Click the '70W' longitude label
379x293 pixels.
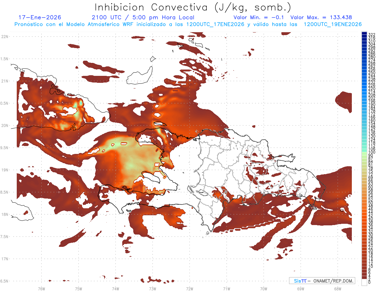[x=263, y=289]
